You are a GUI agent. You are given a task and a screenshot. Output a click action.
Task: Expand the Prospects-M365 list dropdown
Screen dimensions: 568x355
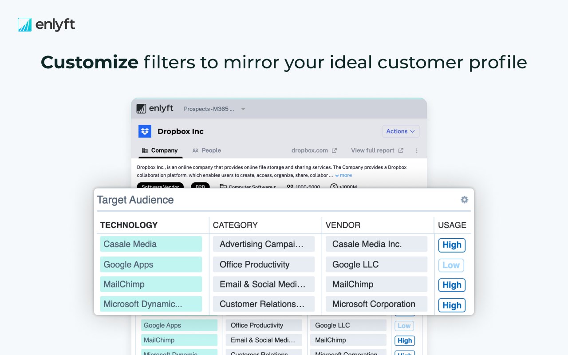tap(214, 109)
